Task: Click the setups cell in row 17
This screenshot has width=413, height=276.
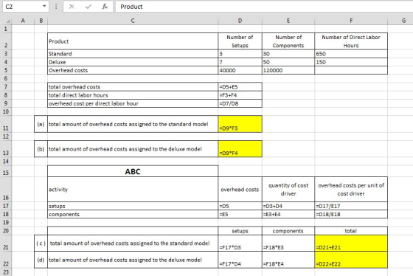Action: [x=133, y=206]
